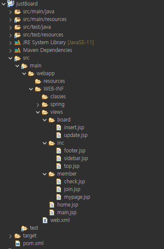
Task: Select the classes folder label
Action: coord(58,97)
